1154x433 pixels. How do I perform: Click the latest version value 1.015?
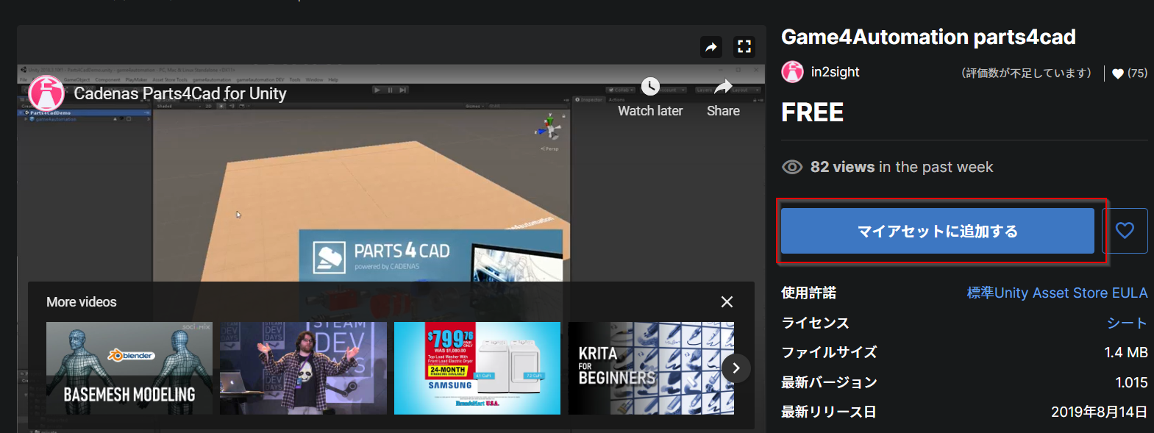(1131, 382)
